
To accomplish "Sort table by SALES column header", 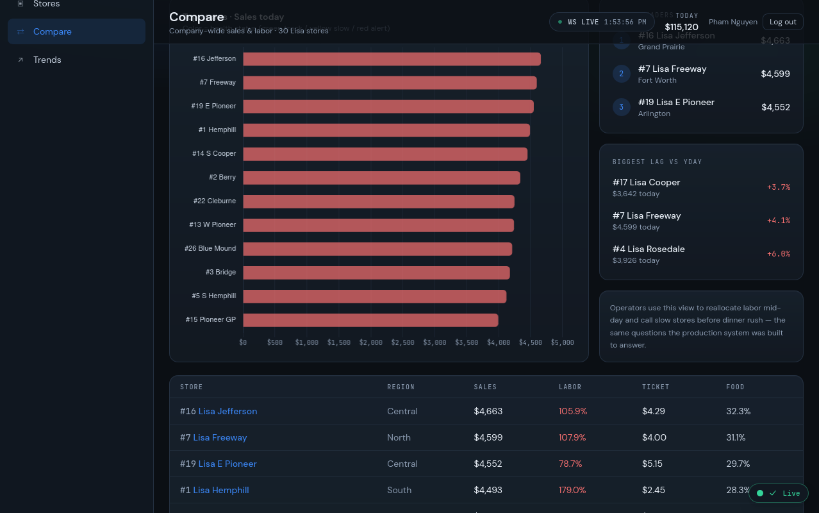I will coord(485,387).
